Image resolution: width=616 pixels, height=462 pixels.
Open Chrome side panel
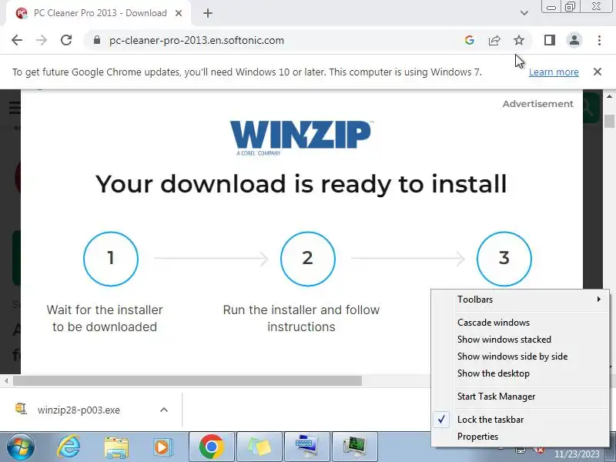point(550,40)
